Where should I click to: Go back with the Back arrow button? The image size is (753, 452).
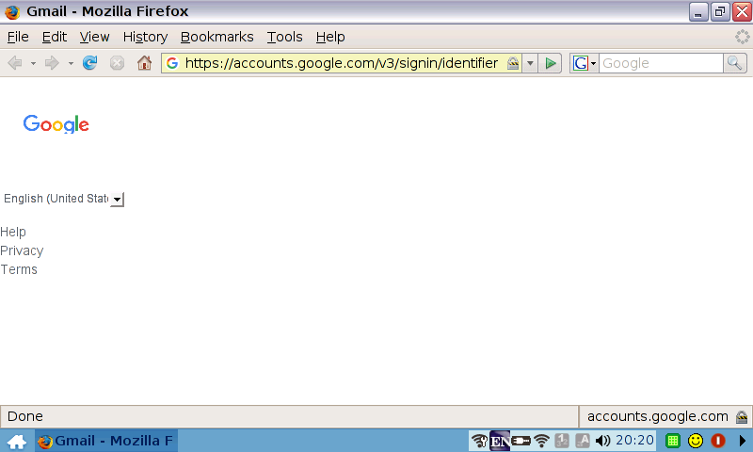tap(15, 63)
